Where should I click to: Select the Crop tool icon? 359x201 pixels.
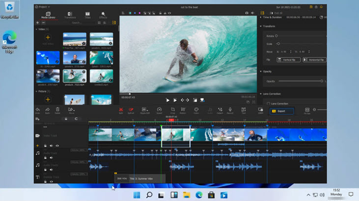coord(173,110)
